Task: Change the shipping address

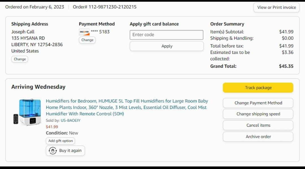Action: click(x=20, y=59)
